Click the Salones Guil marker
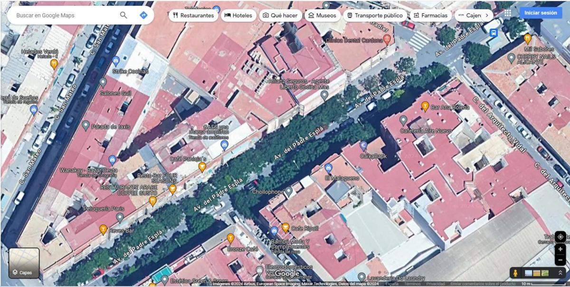Image resolution: width=570 pixels, height=287 pixels. (x=103, y=83)
